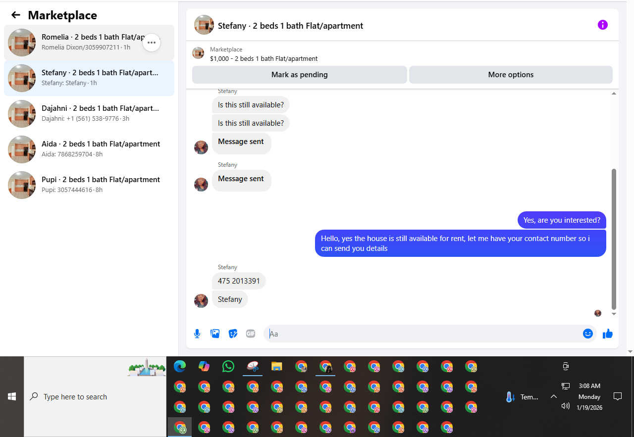Open the emoji picker in message box
Viewport: 634px width, 437px height.
click(588, 334)
